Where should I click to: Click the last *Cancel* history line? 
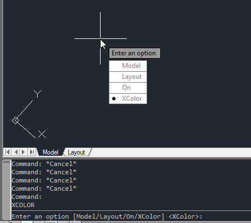44,188
